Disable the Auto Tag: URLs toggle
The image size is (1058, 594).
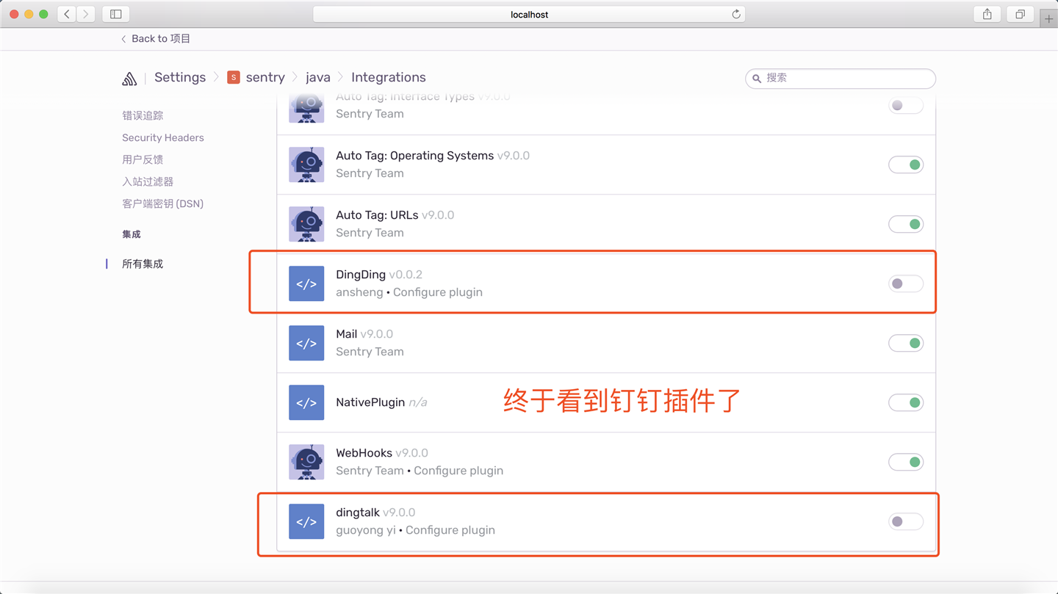(906, 224)
